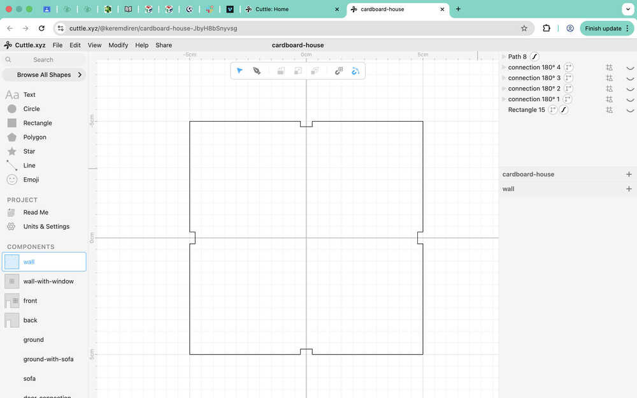Add parameter with plus next to wall
The width and height of the screenshot is (637, 398).
point(629,189)
